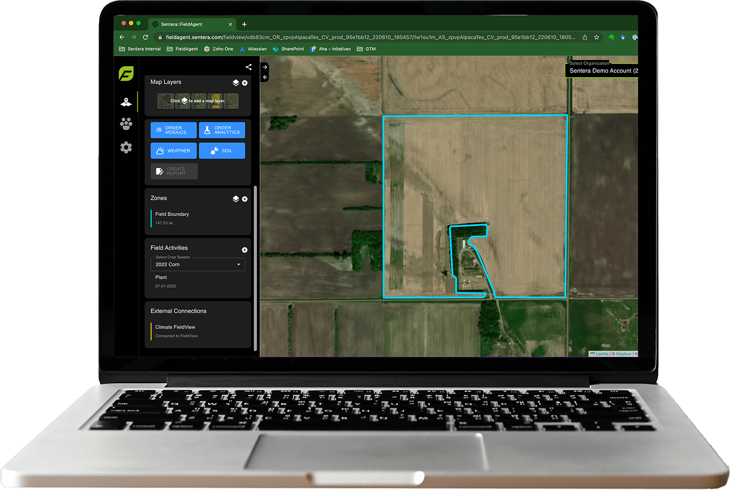
Task: Click the 147.23 ac acreage text
Action: 164,223
